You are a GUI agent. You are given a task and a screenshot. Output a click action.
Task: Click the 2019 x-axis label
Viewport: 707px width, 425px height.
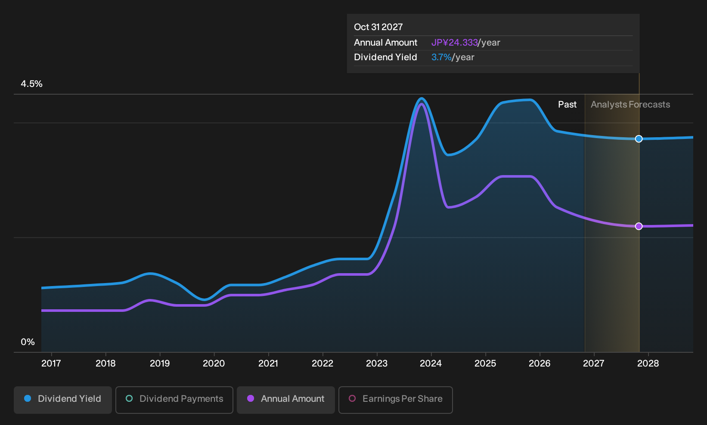point(160,363)
